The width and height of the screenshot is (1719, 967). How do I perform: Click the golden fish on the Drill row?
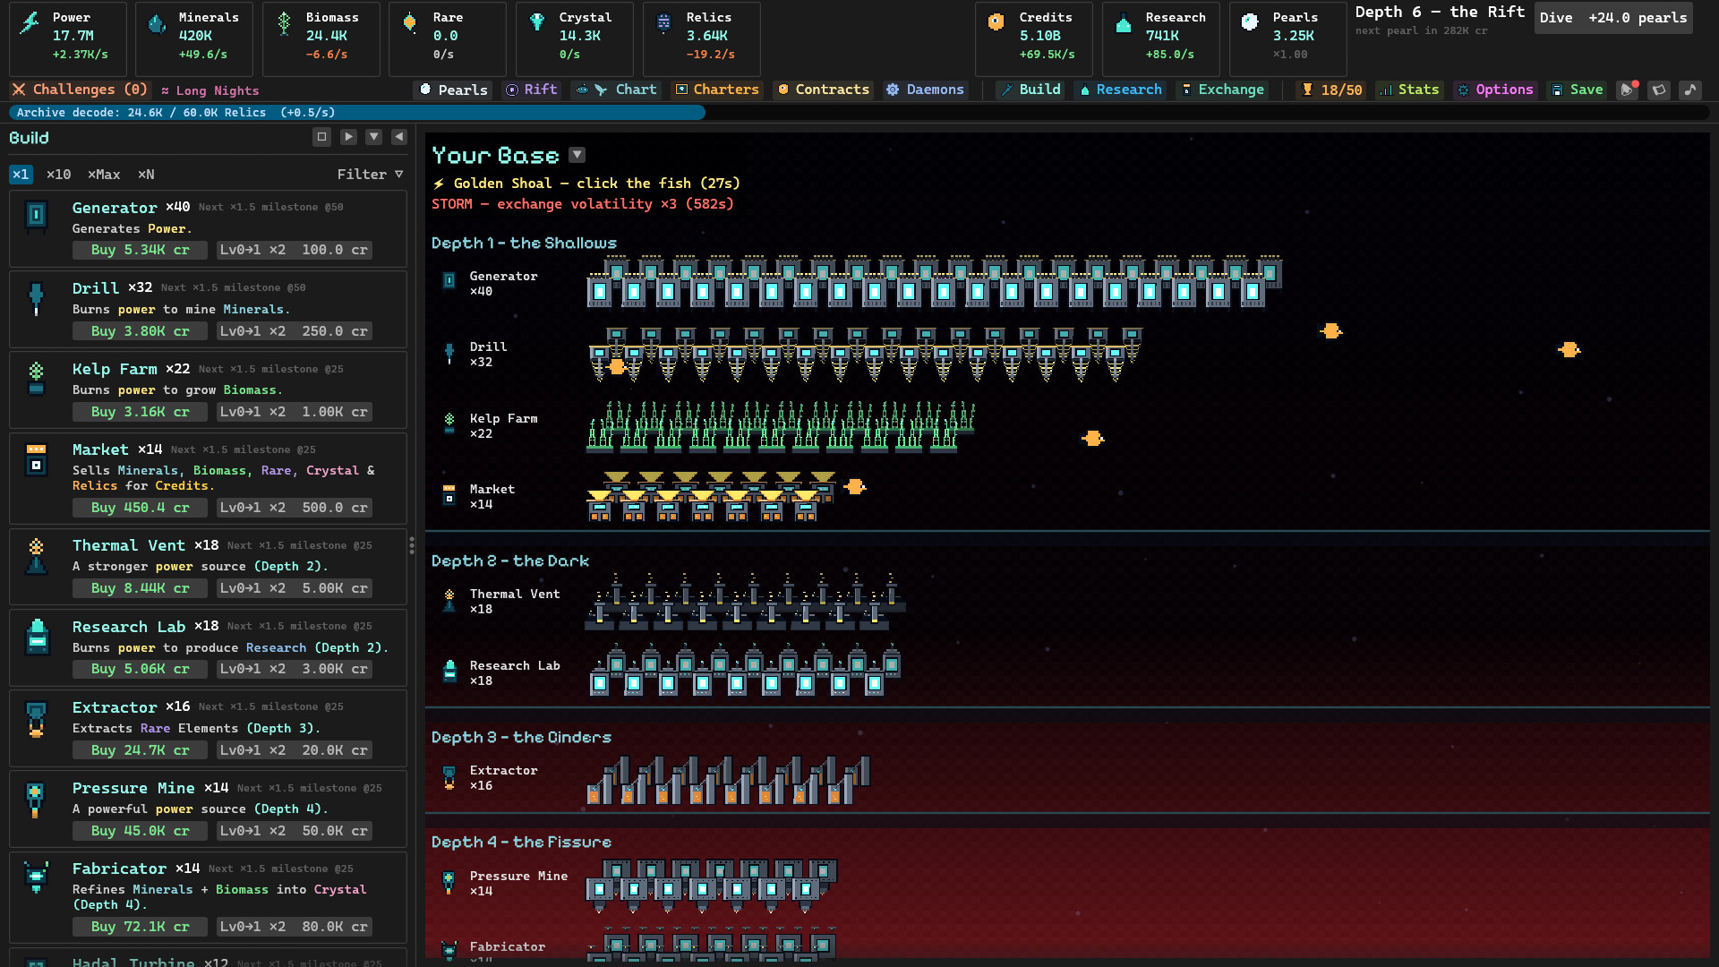point(616,366)
